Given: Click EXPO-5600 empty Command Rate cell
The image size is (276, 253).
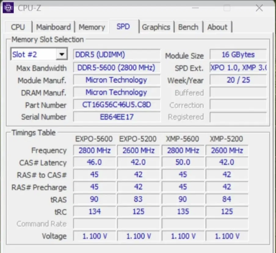Looking at the screenshot, I should tap(95, 224).
